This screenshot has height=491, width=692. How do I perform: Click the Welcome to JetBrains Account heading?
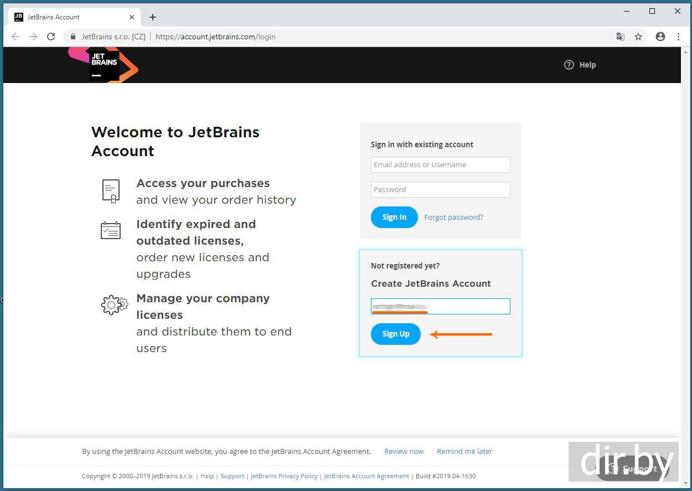click(175, 141)
